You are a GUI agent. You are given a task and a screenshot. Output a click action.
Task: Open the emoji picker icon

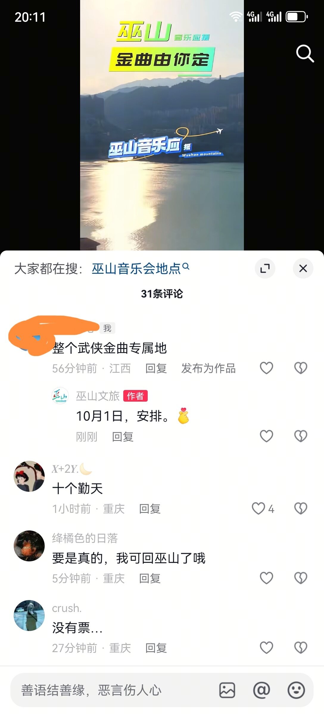coord(296,690)
